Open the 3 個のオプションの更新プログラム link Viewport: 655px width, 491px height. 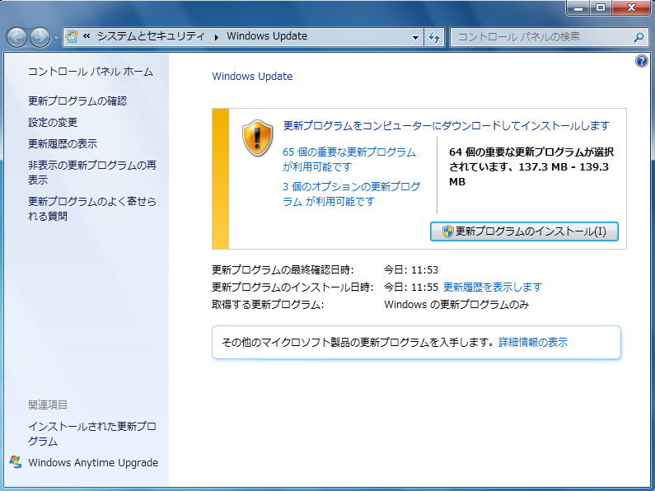(x=352, y=194)
